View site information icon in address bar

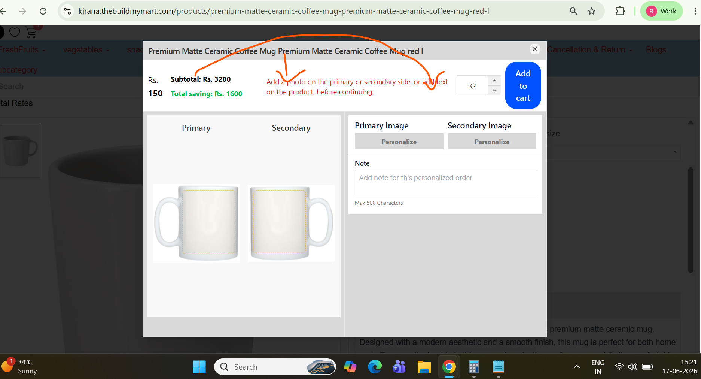pos(67,11)
